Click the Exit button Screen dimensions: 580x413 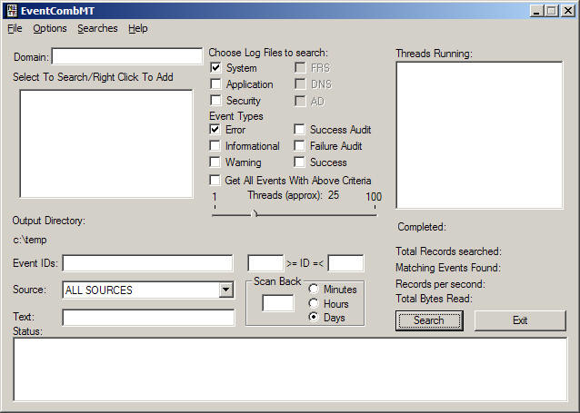520,320
